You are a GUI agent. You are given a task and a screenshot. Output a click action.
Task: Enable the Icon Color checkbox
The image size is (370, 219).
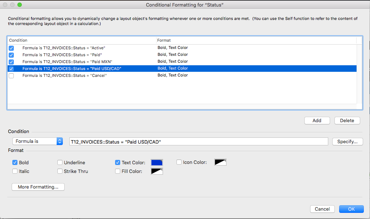click(179, 162)
